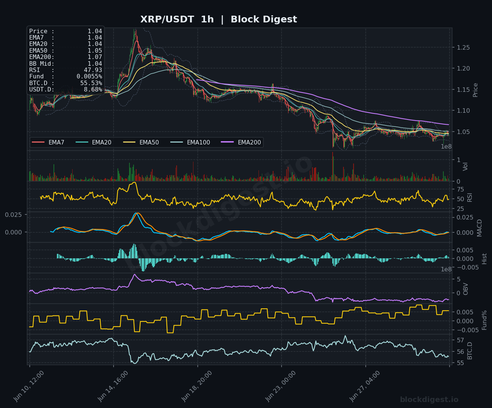Click the yellow EMA50 line swatch in the legend
Screen dimensions: 492x408
[129, 143]
